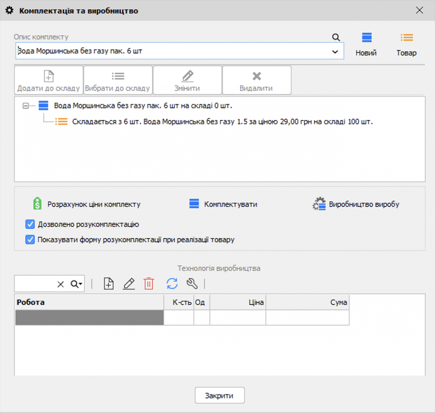Screen dimensions: 435x413
Task: Delete technology row with red trash icon
Action: [149, 284]
